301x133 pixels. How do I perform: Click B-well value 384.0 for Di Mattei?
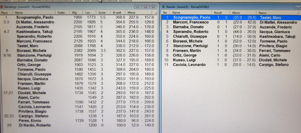[x=120, y=22]
